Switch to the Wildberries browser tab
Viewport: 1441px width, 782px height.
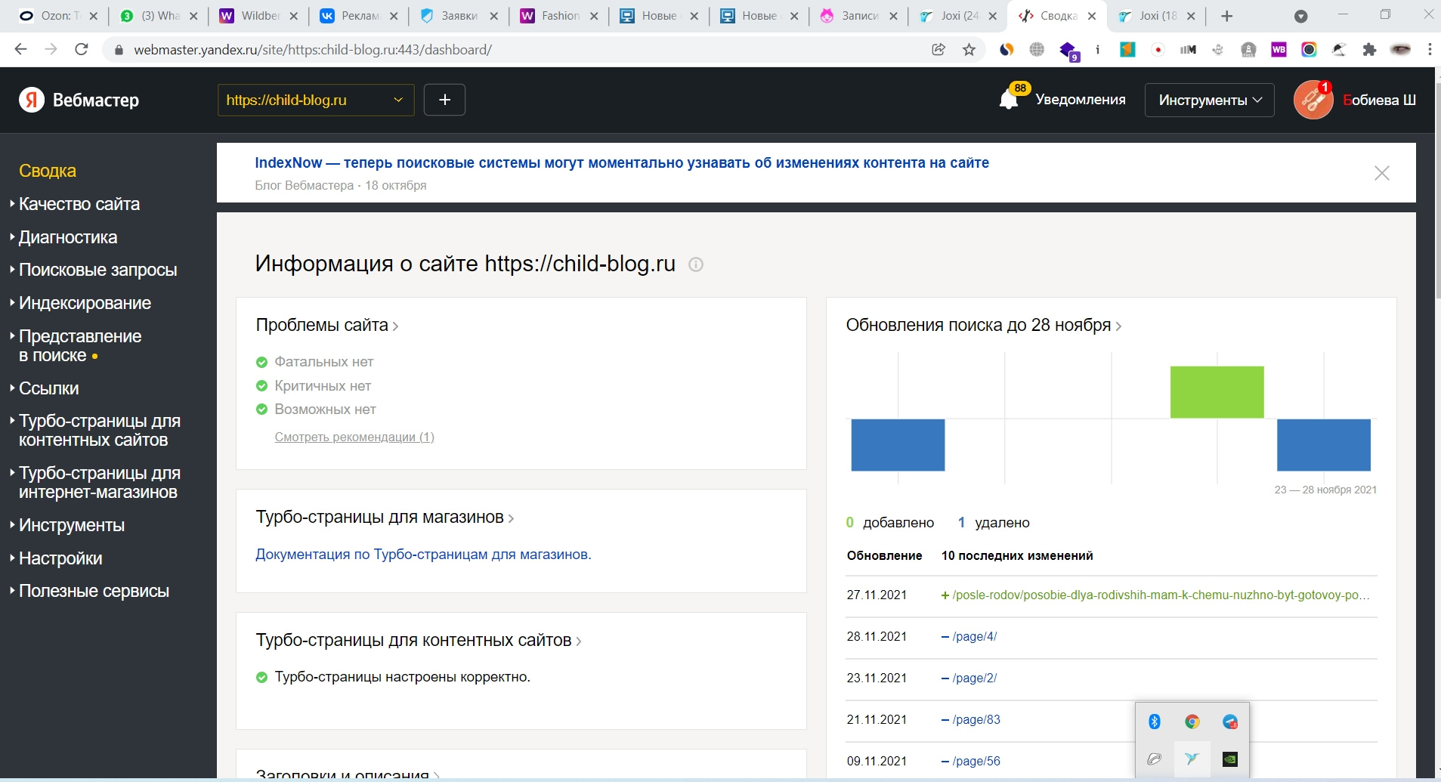point(258,16)
